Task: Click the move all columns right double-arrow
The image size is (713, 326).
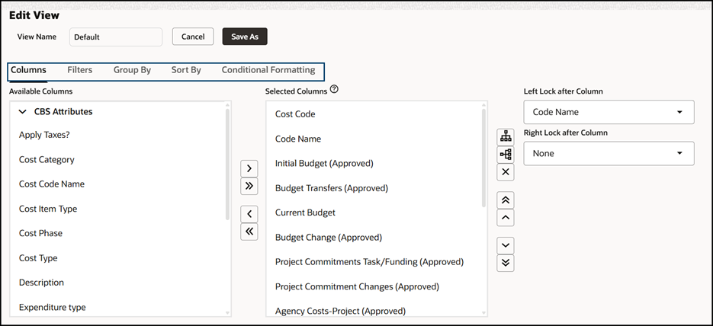Action: [x=249, y=186]
